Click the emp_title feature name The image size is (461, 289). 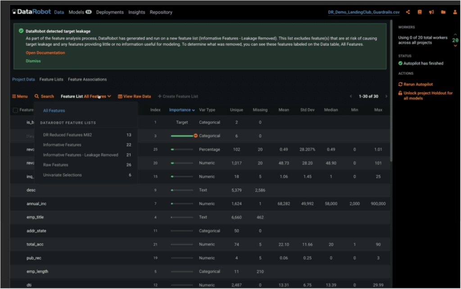(35, 217)
